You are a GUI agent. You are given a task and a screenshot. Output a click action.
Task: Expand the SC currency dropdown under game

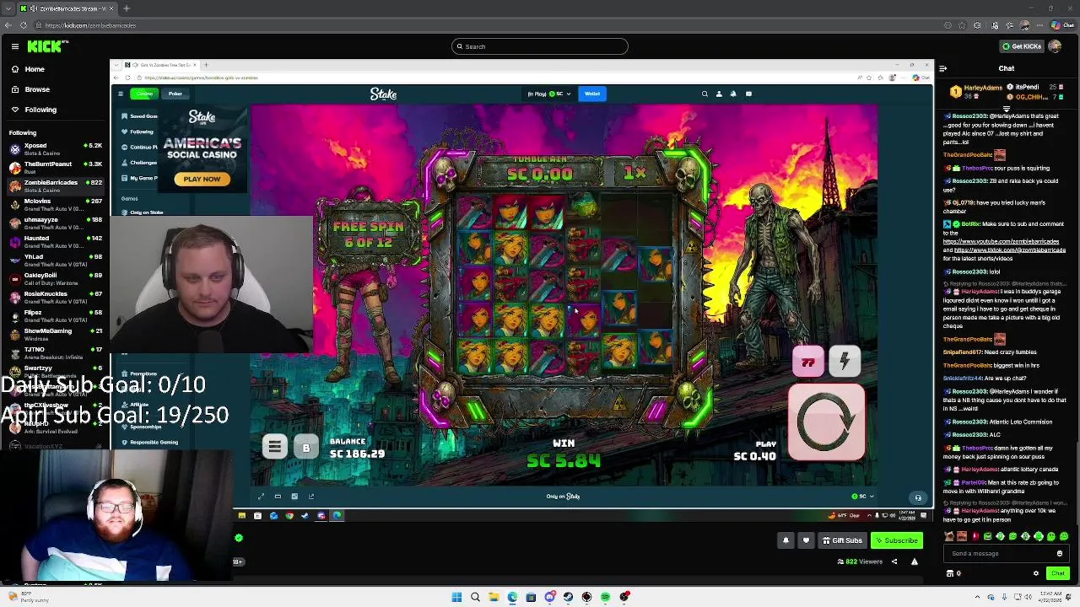pos(862,497)
